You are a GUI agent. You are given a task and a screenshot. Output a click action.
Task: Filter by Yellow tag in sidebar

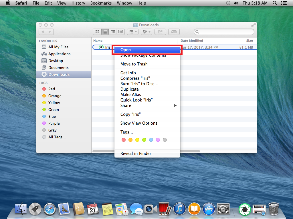click(64, 103)
